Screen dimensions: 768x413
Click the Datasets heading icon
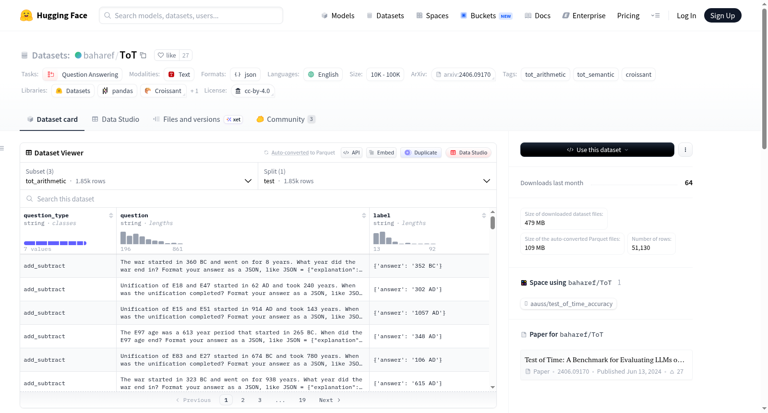pyautogui.click(x=24, y=55)
